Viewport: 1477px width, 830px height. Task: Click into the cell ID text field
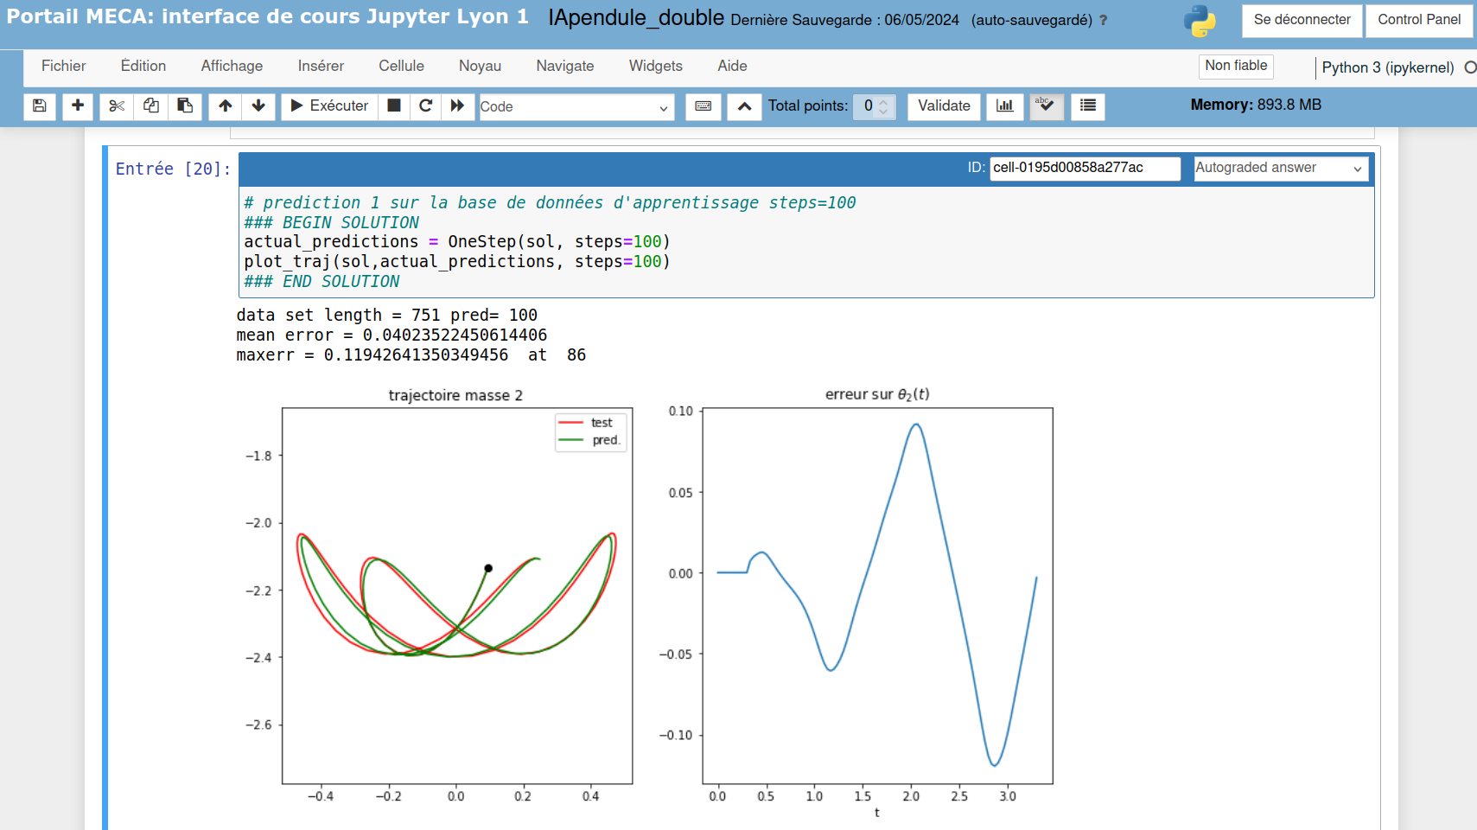click(x=1084, y=168)
